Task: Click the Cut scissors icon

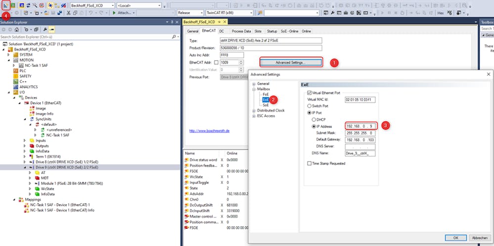Action: point(68,13)
